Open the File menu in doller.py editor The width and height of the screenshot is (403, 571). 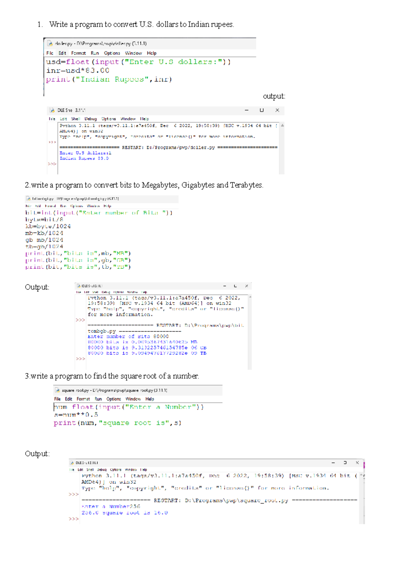click(50, 53)
